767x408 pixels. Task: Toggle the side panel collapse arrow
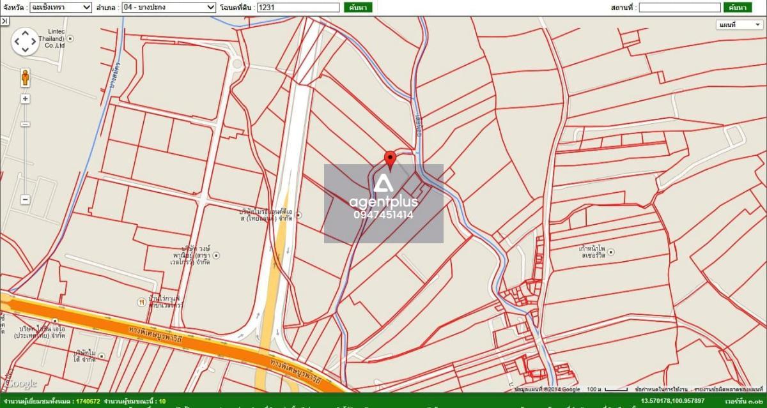click(x=4, y=21)
